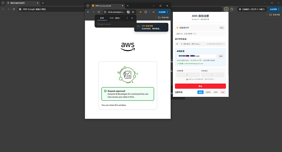Click 无痕模式 incognito indicator button
282x152 pixels.
252,9
